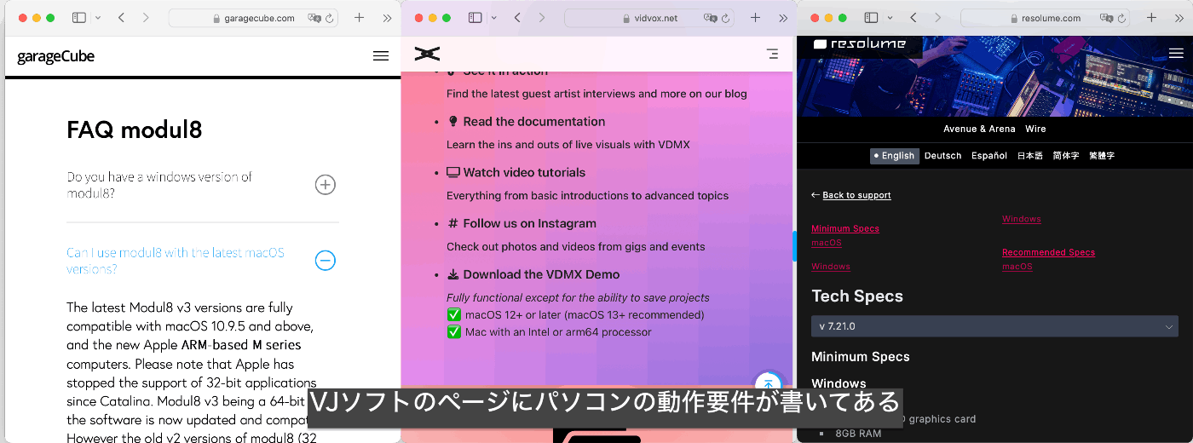
Task: Open sidebar in garagecube.com window
Action: tap(78, 17)
